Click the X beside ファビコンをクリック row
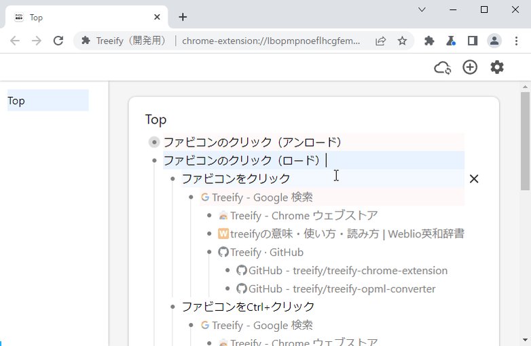 474,178
